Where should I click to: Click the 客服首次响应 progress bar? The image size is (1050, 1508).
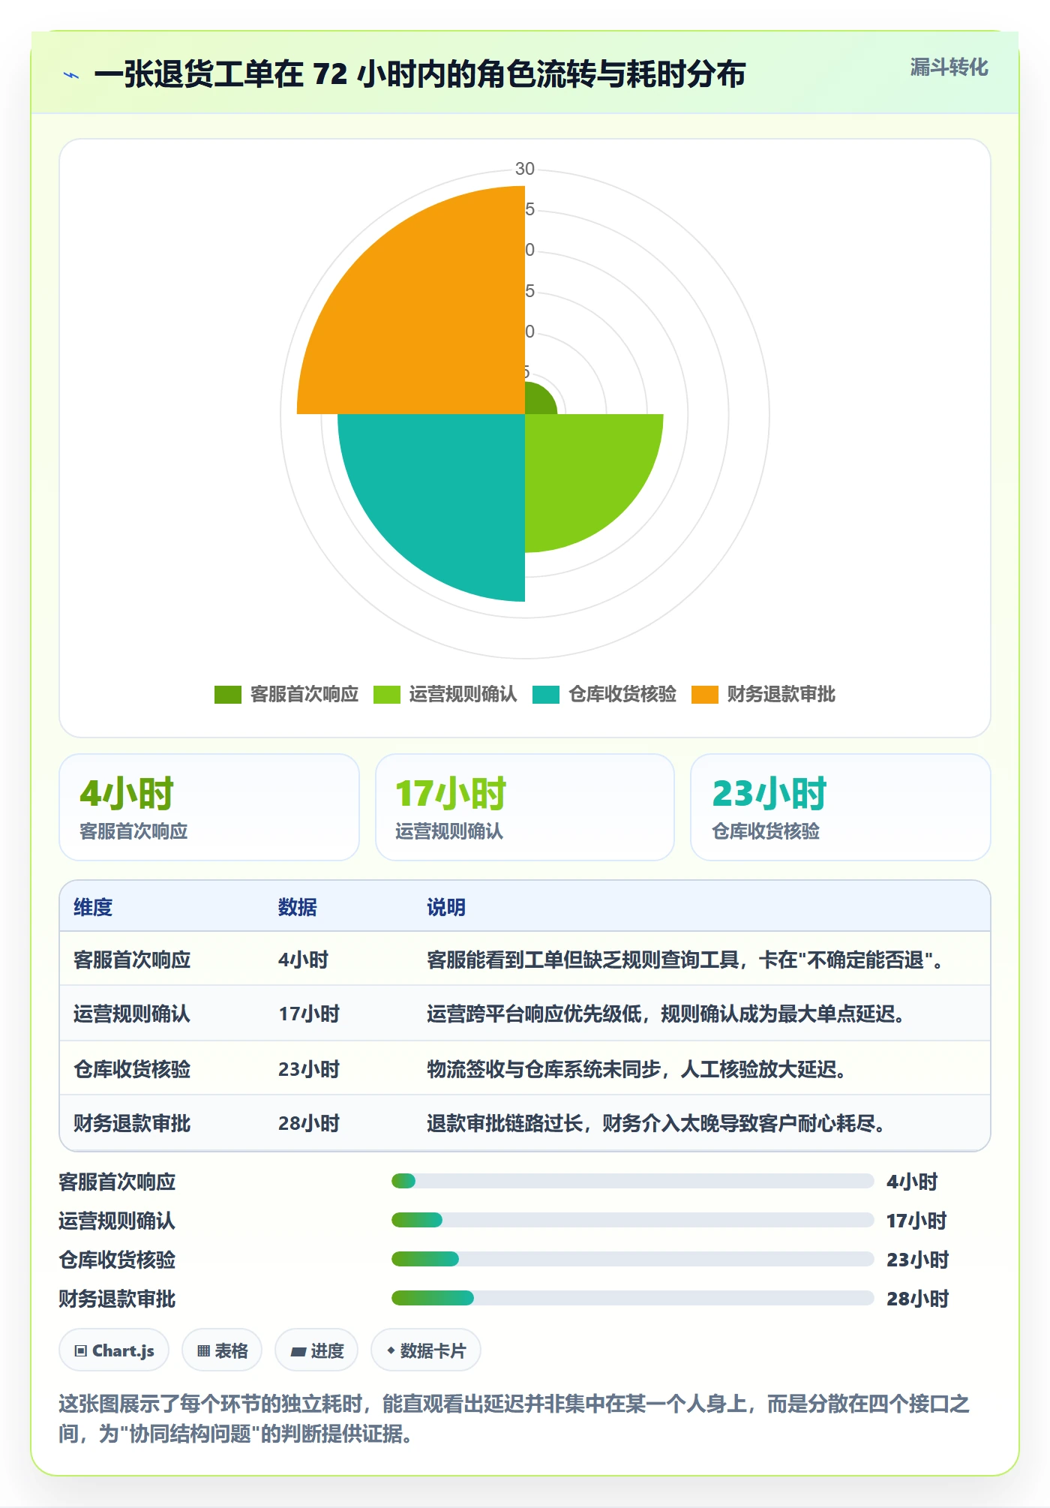[x=632, y=1181]
